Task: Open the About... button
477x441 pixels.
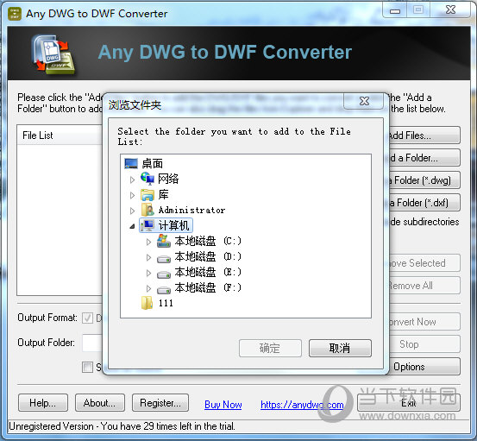Action: click(100, 403)
